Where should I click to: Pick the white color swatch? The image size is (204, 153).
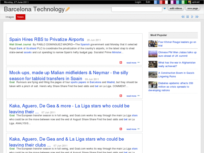point(166,2)
